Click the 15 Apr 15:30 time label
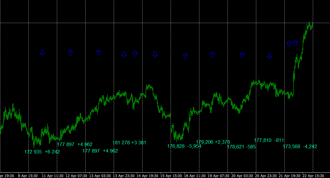The width and height of the screenshot is (330, 178). pos(171,176)
